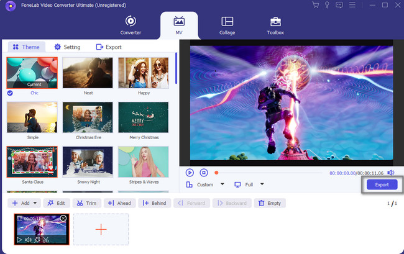The width and height of the screenshot is (404, 254).
Task: Play the preview video
Action: (190, 173)
